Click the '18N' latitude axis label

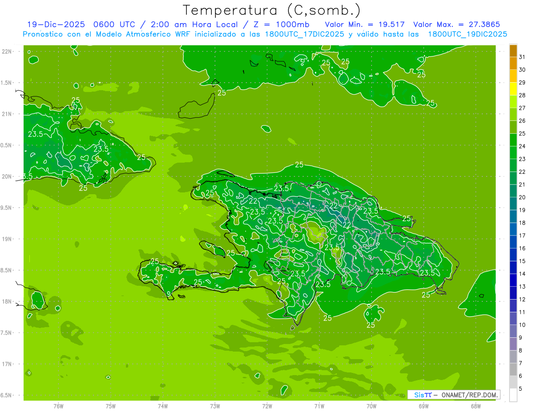pyautogui.click(x=7, y=301)
